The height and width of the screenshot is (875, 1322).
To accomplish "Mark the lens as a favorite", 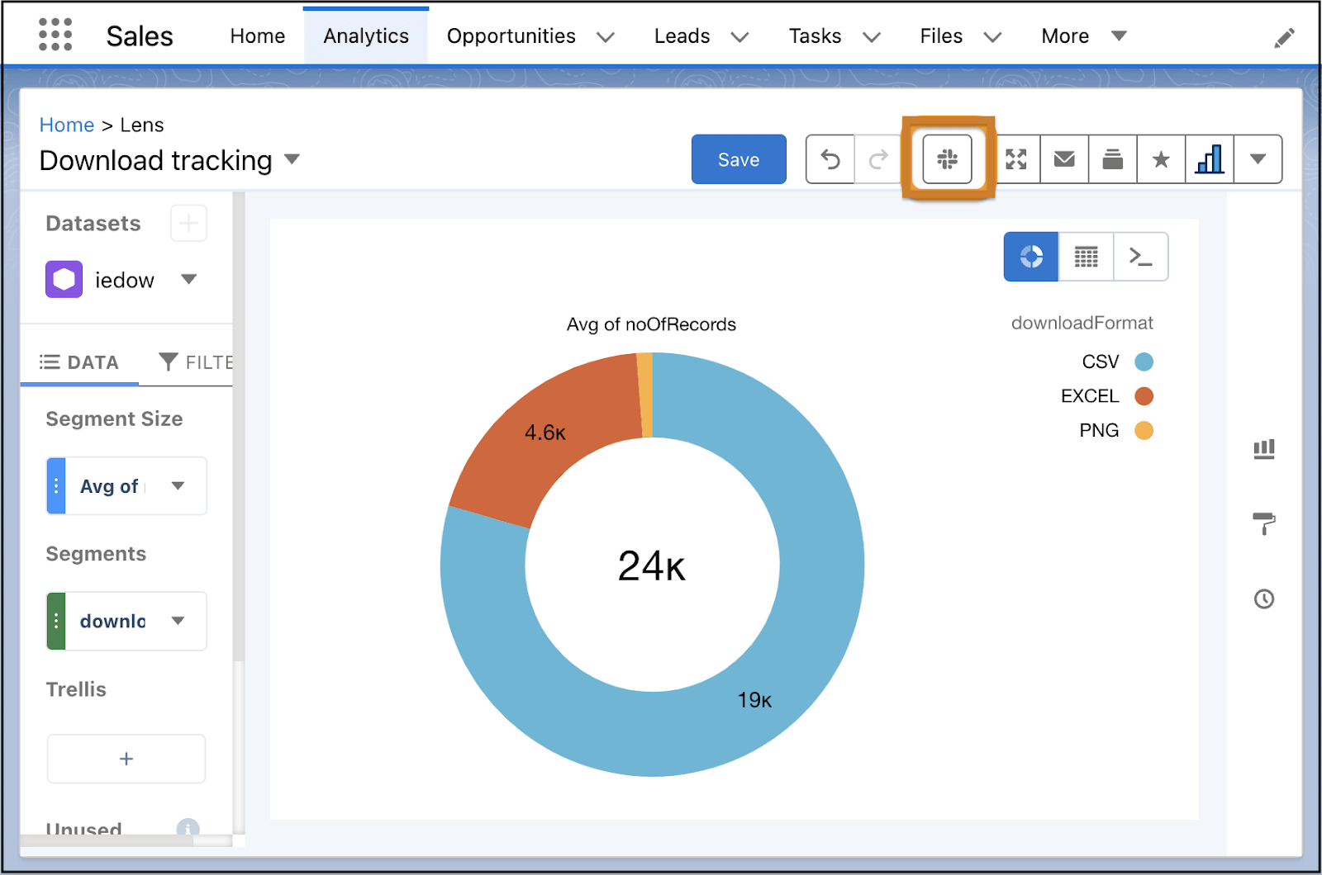I will click(1160, 158).
